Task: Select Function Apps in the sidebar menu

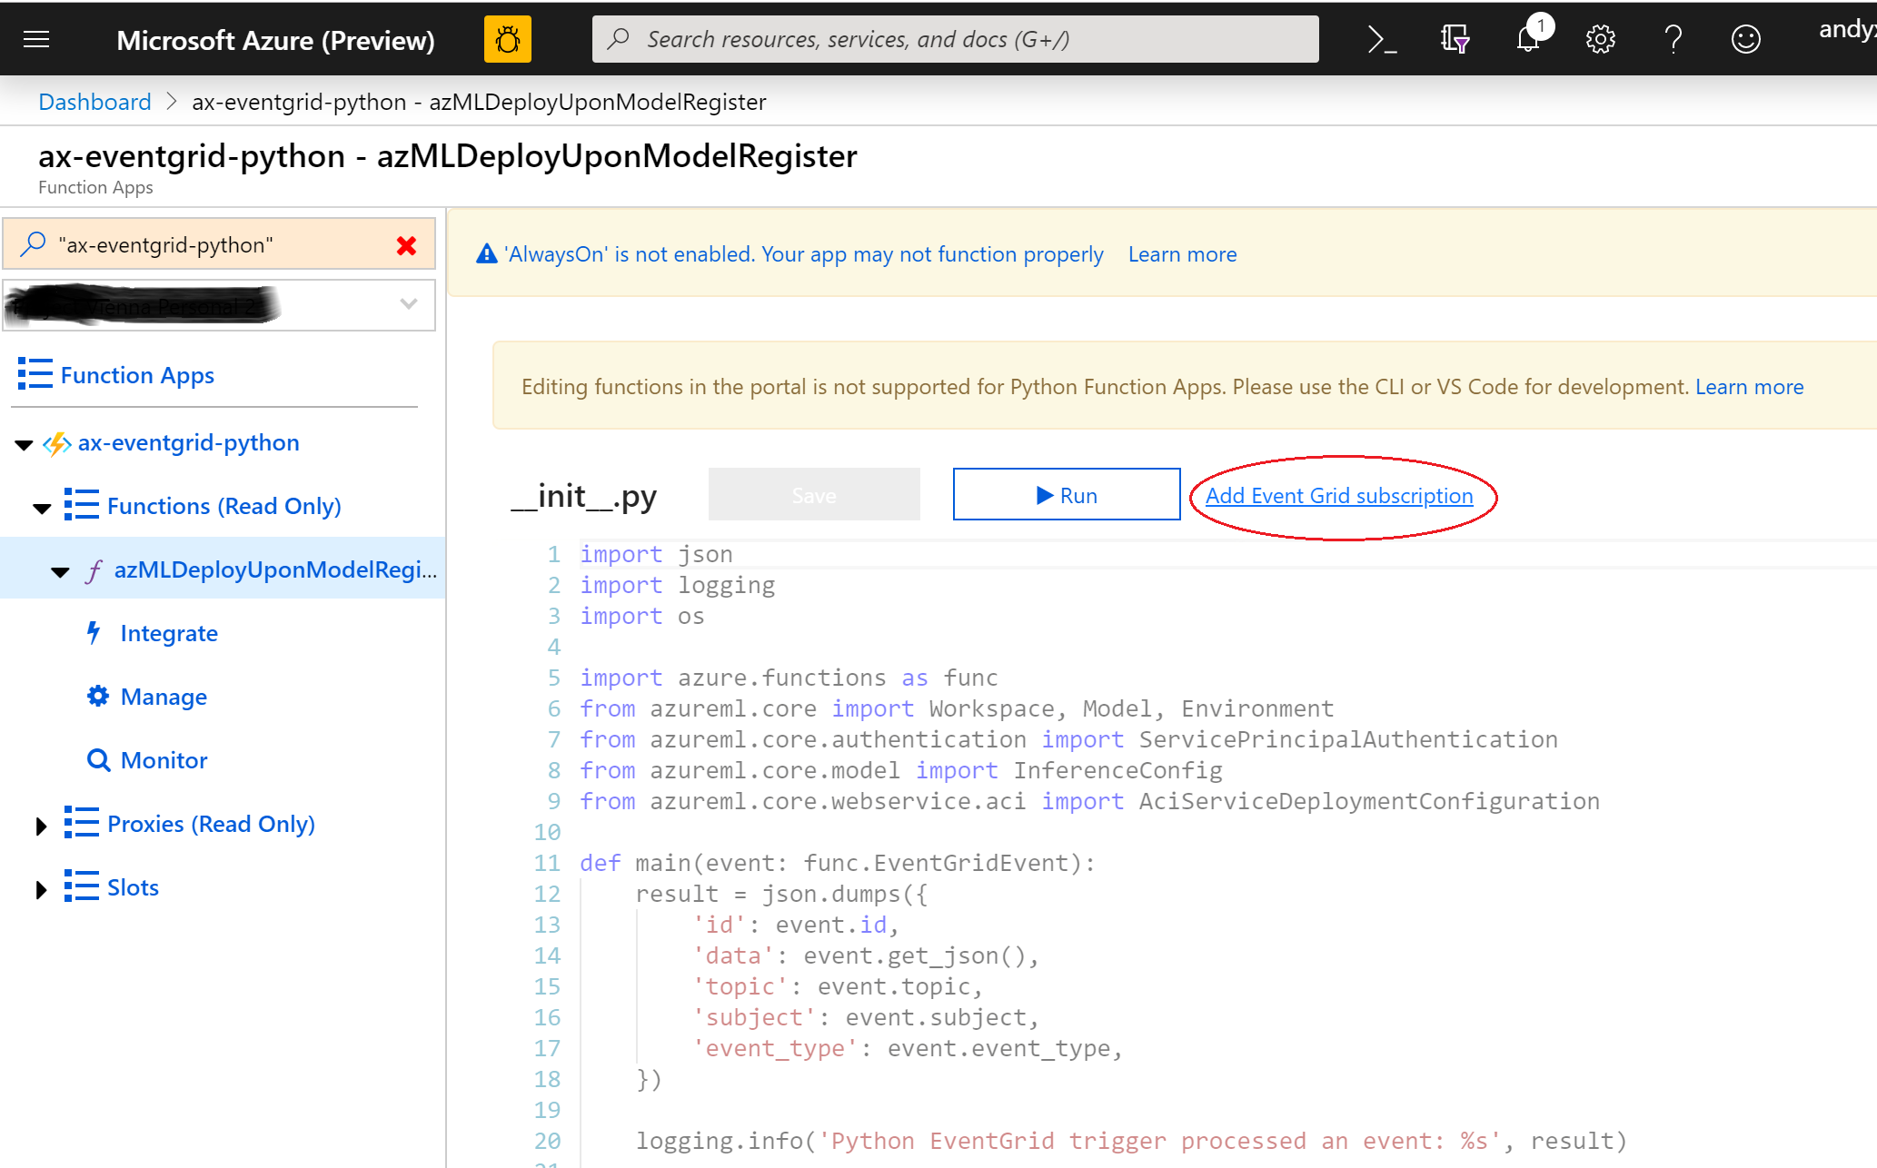Action: click(x=136, y=374)
